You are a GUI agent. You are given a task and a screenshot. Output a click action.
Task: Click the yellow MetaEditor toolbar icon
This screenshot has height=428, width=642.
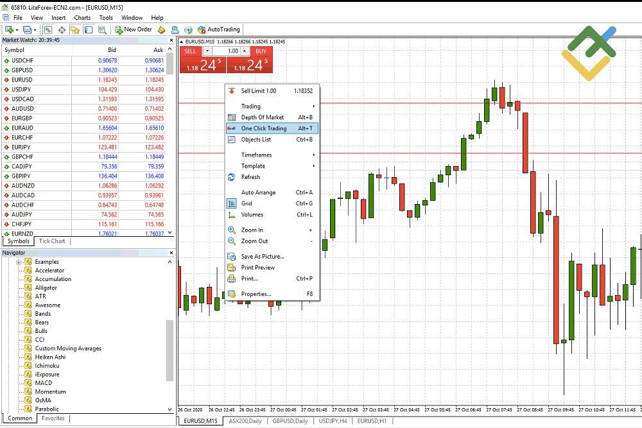point(160,29)
